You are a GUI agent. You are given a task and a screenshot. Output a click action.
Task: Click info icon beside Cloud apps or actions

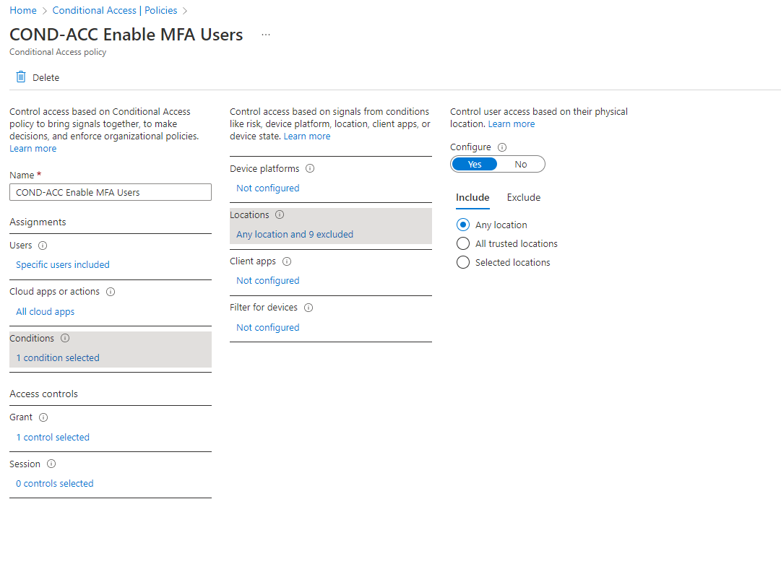pyautogui.click(x=111, y=292)
